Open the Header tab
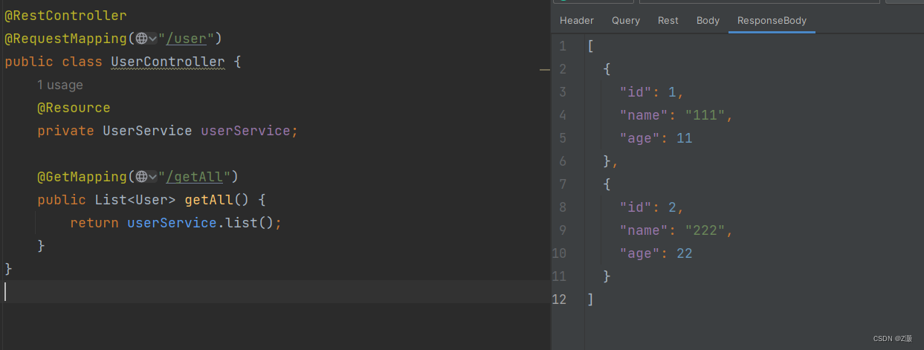Image resolution: width=924 pixels, height=350 pixels. (x=577, y=20)
